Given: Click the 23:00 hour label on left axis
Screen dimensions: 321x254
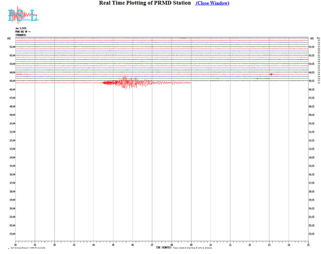Looking at the screenshot, I should point(12,234).
